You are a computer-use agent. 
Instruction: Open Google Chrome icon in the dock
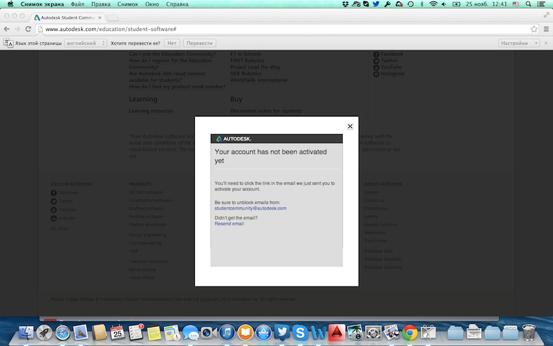(x=409, y=332)
